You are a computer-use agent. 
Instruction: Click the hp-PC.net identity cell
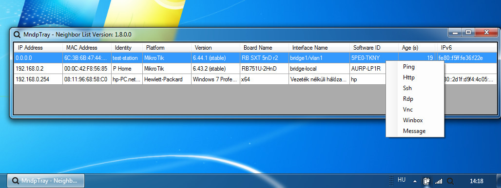click(x=127, y=79)
